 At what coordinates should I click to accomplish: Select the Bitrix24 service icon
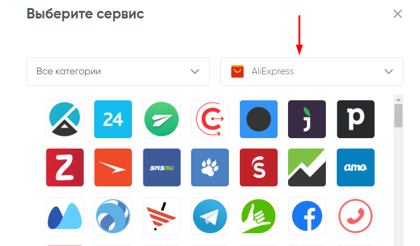[x=113, y=119]
